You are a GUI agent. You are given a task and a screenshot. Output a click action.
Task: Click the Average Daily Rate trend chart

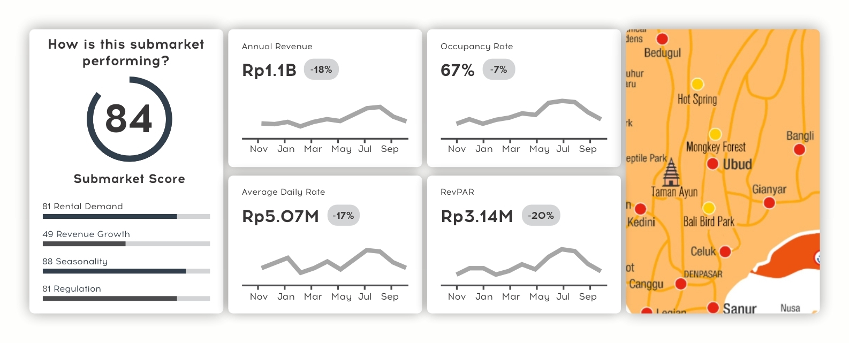333,262
